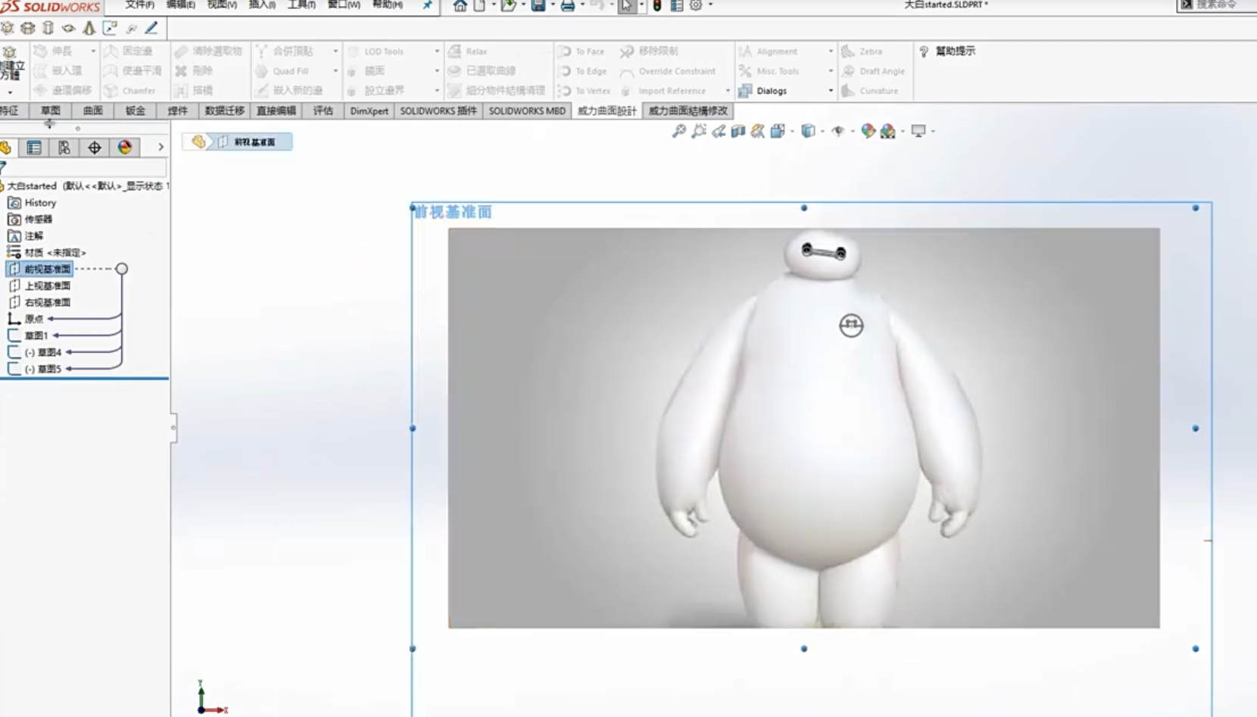Click the Baymax reference image
The width and height of the screenshot is (1257, 717).
tap(803, 428)
